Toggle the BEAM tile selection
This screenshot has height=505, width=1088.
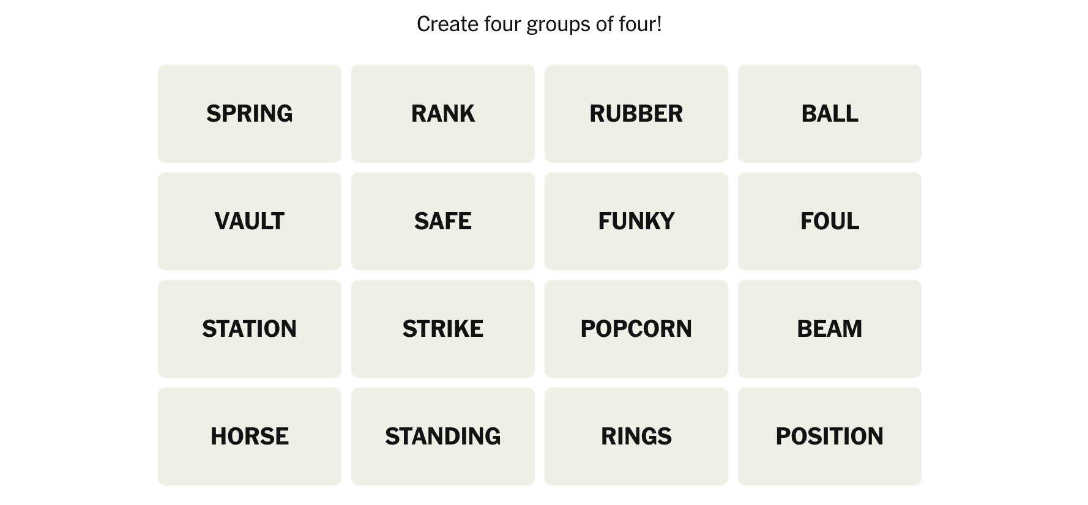[x=829, y=329]
